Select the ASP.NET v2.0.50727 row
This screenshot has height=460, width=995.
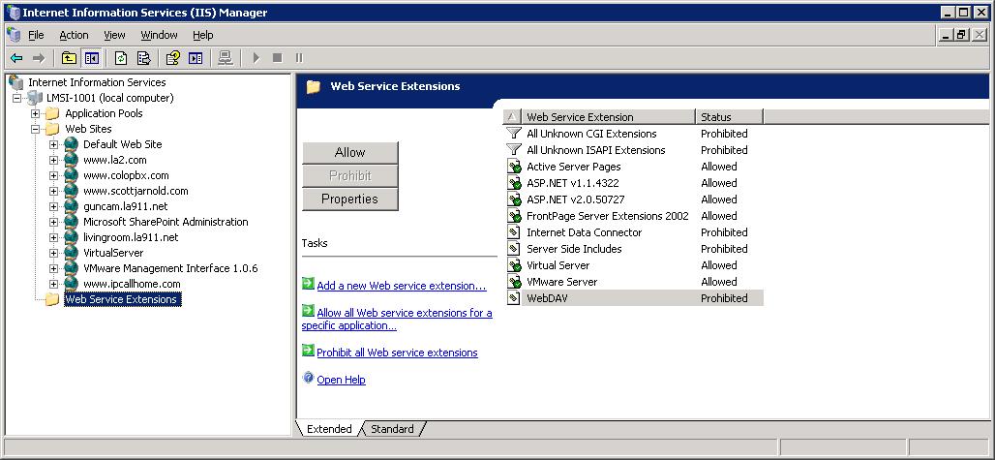point(635,199)
